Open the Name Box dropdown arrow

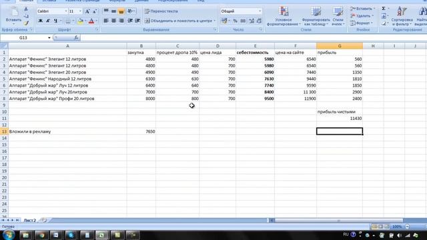tap(49, 38)
